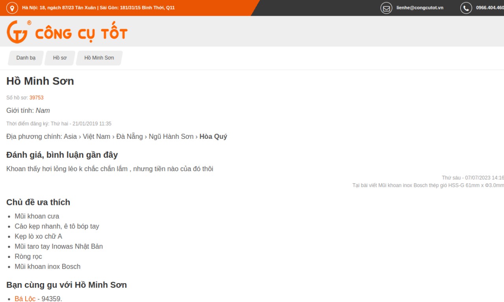Click the Mũi khoan cưa topic

tap(37, 216)
